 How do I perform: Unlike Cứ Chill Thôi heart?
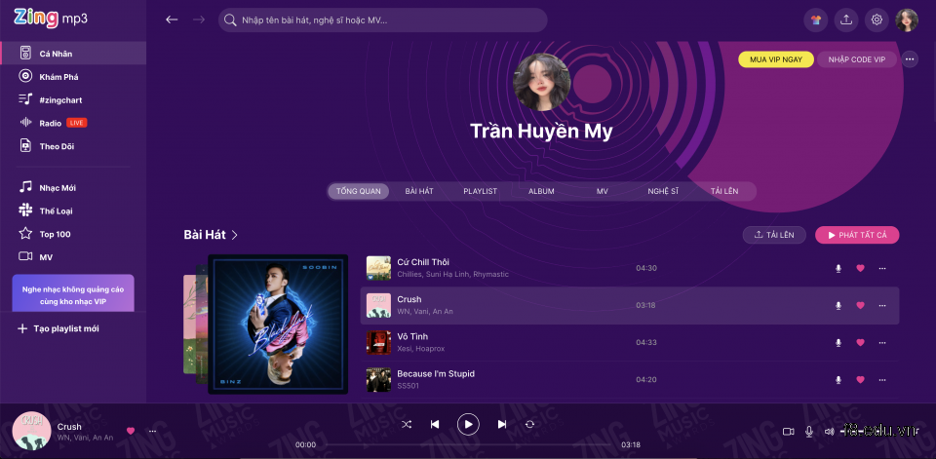860,268
